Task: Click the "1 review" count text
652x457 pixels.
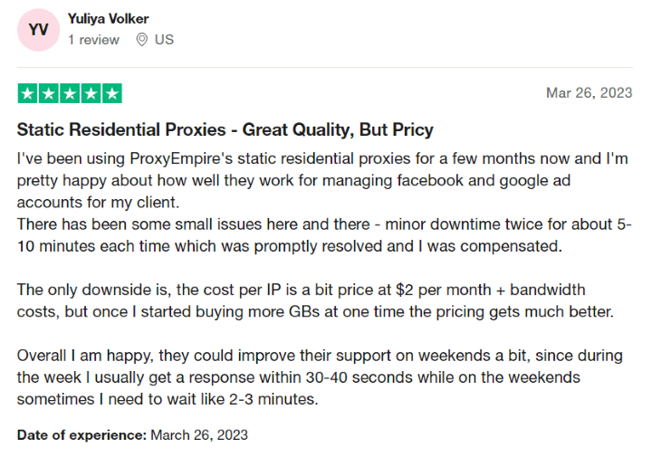Action: [x=93, y=40]
